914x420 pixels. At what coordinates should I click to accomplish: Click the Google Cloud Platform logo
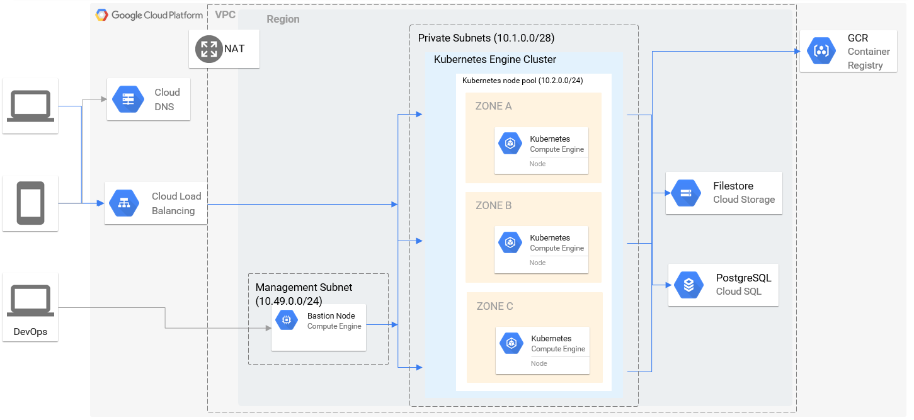(x=149, y=15)
